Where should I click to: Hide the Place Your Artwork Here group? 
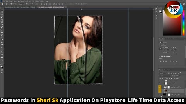tap(160, 87)
